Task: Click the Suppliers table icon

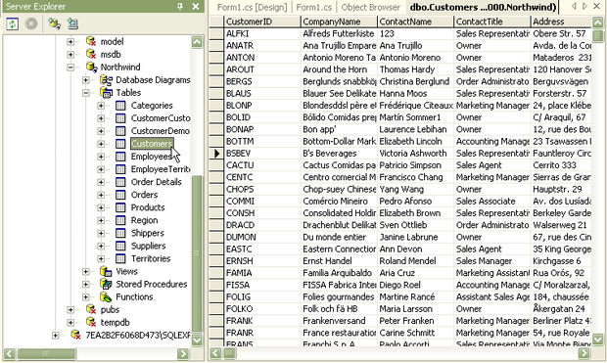Action: coord(120,246)
